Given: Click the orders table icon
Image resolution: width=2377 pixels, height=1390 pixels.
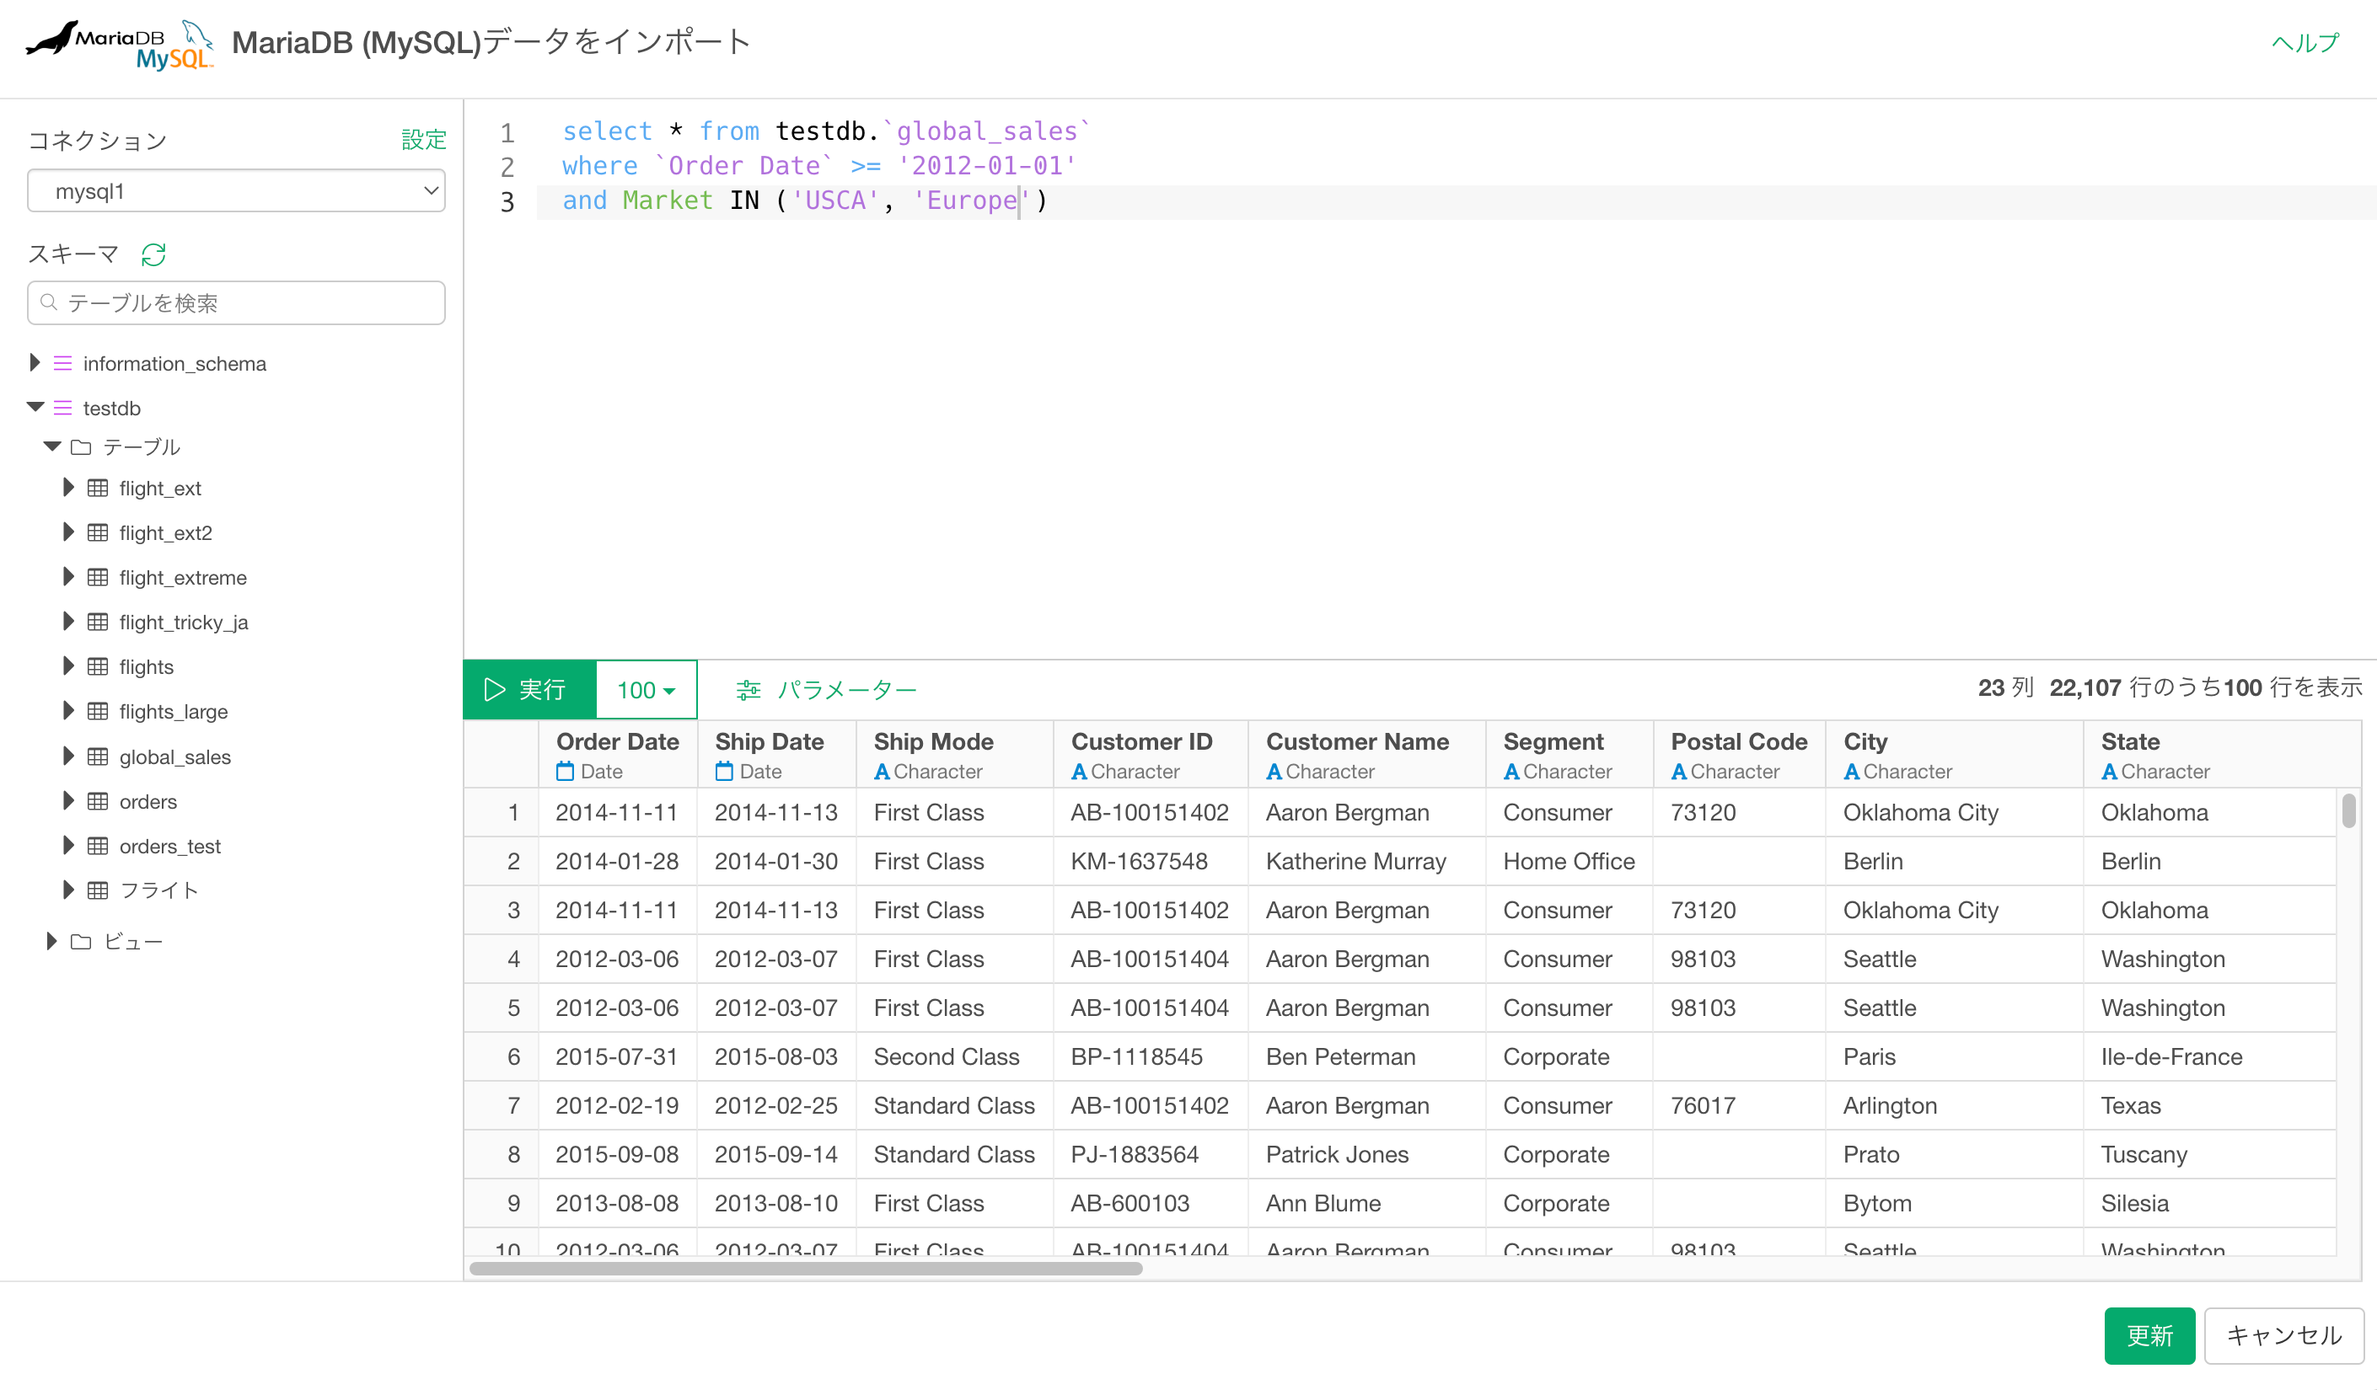Looking at the screenshot, I should (98, 801).
